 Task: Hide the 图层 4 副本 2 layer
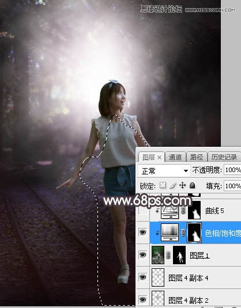point(143,299)
